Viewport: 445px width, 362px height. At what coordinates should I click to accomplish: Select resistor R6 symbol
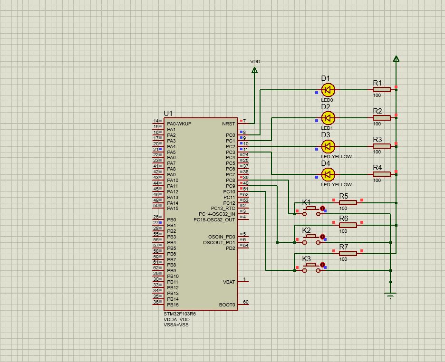[348, 225]
